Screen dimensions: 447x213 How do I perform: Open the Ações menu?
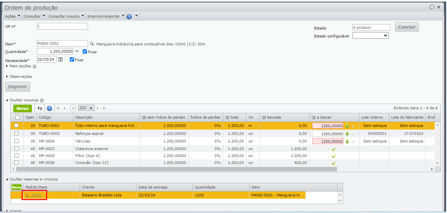13,16
